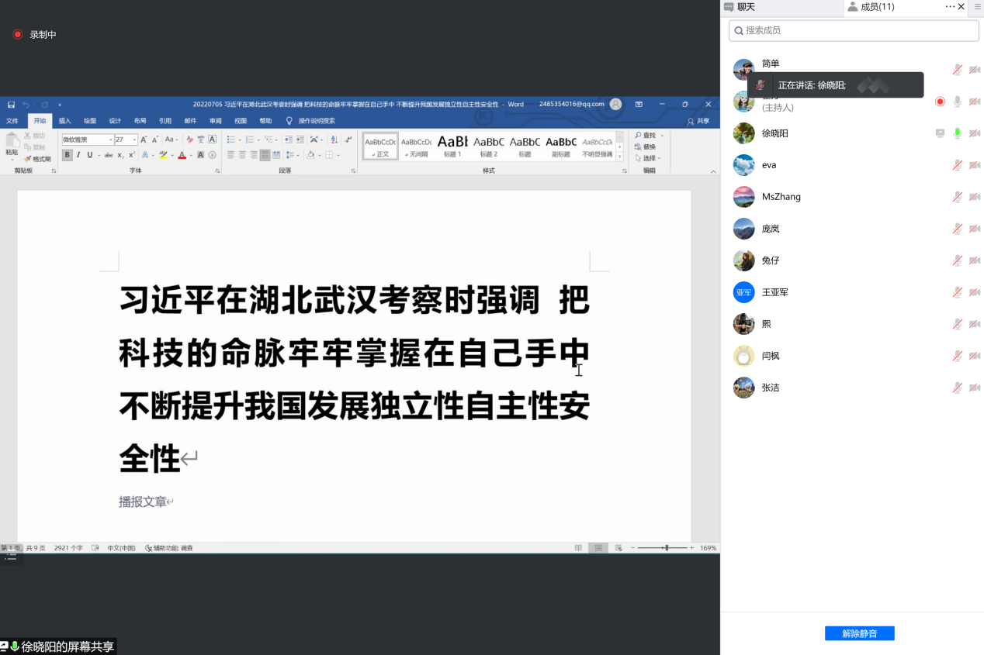984x655 pixels.
Task: Apply italic formatting with the I icon
Action: 78,155
